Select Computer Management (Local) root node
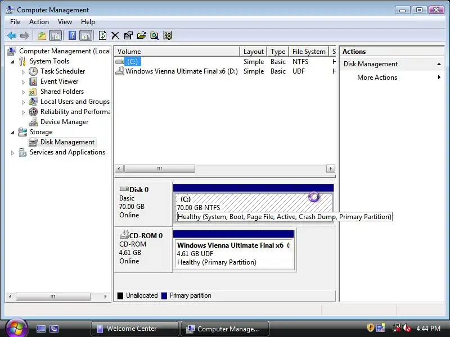 (x=65, y=51)
